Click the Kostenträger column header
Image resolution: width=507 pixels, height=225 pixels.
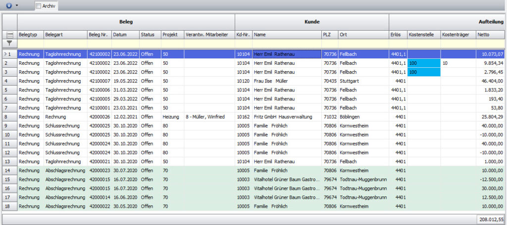click(x=457, y=35)
